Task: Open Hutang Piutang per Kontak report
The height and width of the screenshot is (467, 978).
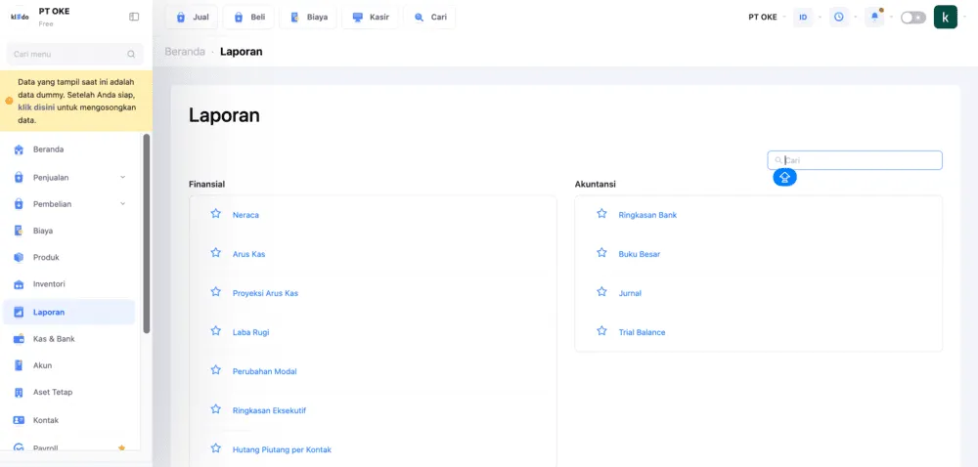Action: point(282,449)
